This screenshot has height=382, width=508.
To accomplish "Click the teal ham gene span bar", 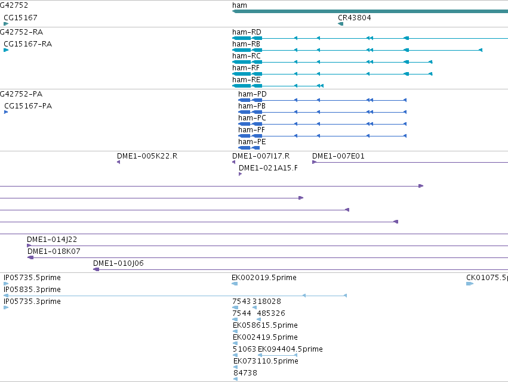I will (x=370, y=12).
